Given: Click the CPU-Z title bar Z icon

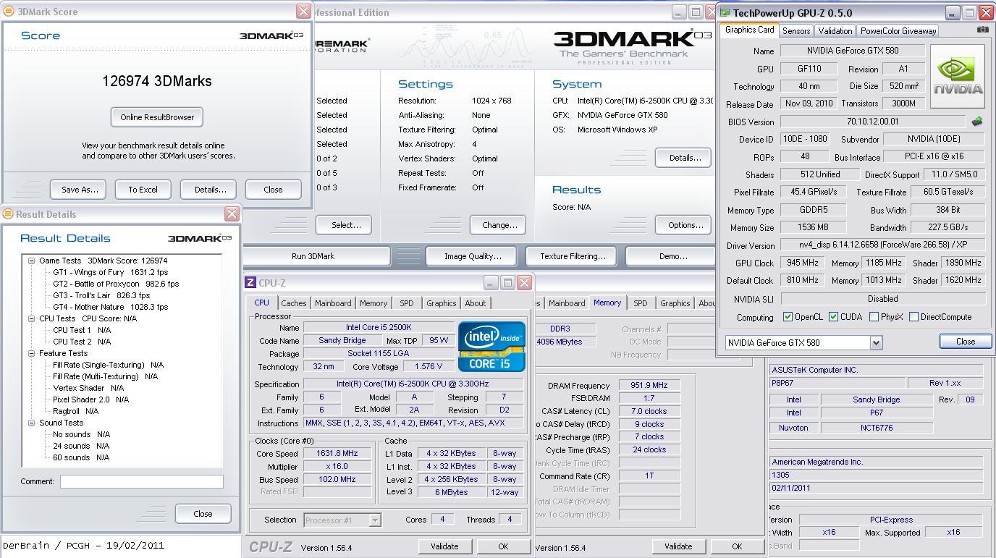Looking at the screenshot, I should [x=250, y=283].
